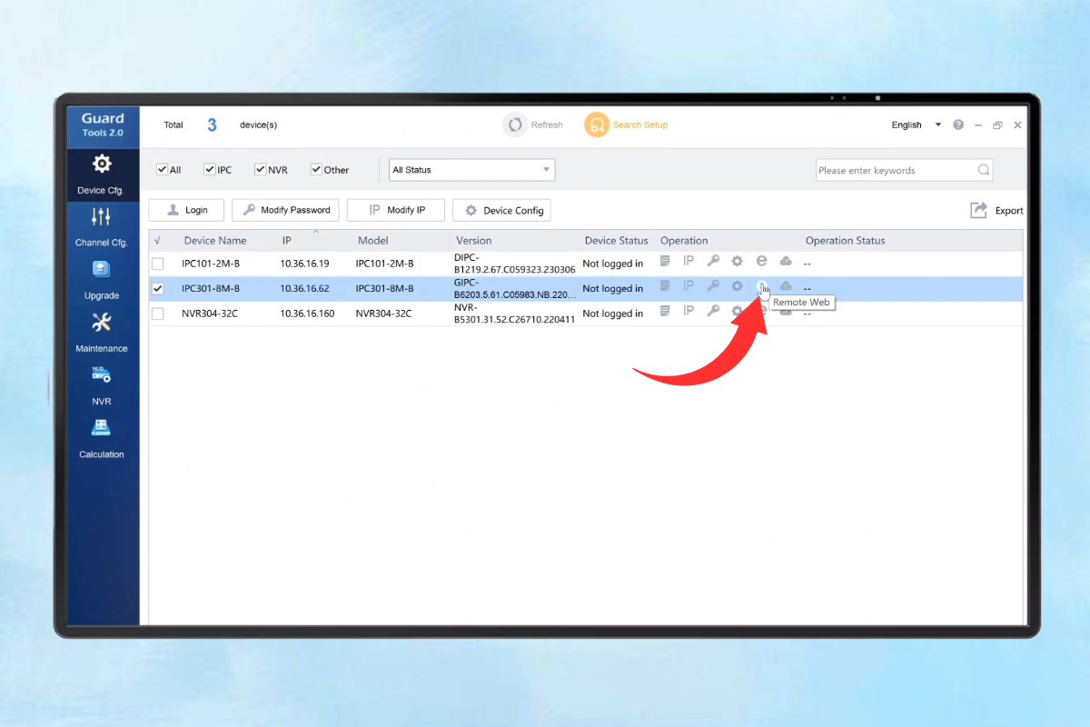Click key icon in IPC101-2M-B row
The image size is (1090, 727).
tap(713, 262)
